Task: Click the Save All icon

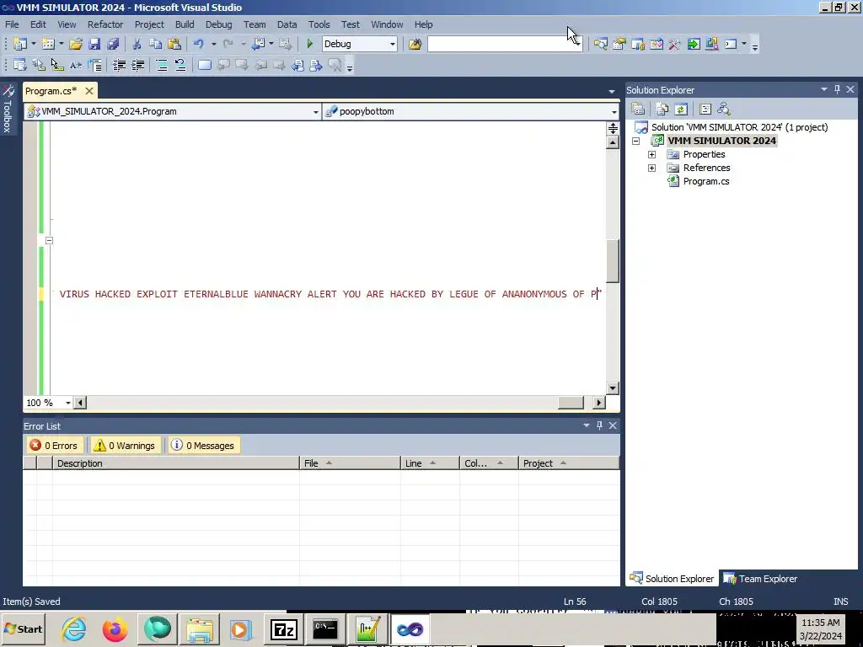Action: (114, 44)
